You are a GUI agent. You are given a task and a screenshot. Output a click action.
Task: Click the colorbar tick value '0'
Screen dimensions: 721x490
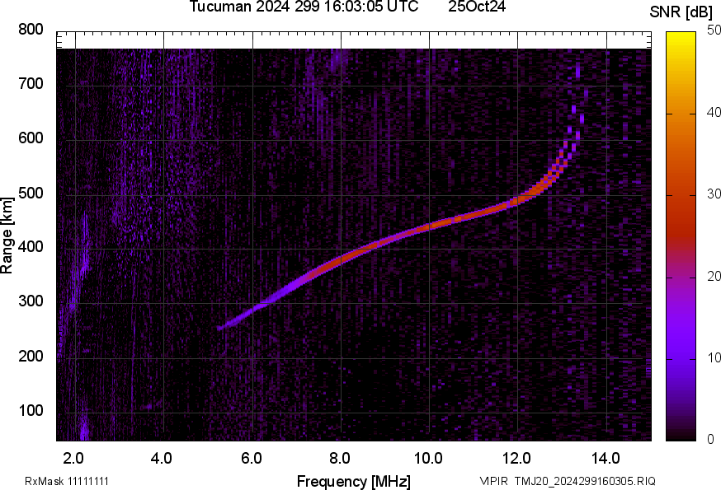(711, 440)
